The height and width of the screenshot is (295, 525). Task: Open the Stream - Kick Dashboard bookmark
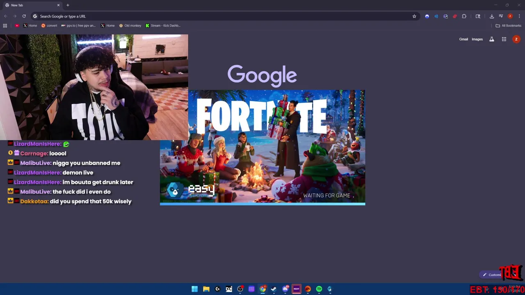[x=163, y=25]
